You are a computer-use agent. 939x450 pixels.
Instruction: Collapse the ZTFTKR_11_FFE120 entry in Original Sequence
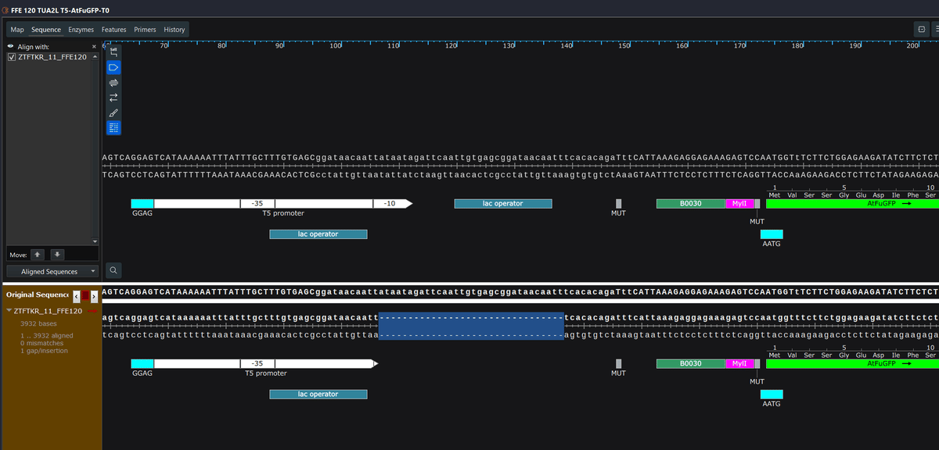[8, 310]
